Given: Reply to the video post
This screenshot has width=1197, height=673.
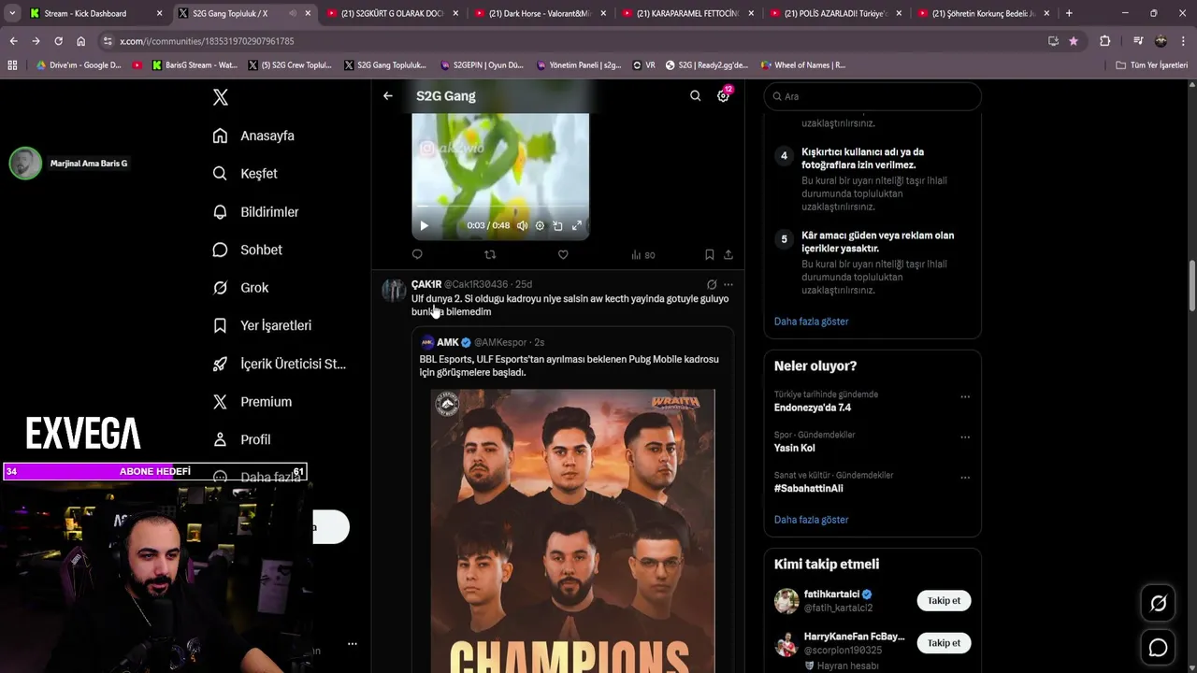Looking at the screenshot, I should point(417,254).
